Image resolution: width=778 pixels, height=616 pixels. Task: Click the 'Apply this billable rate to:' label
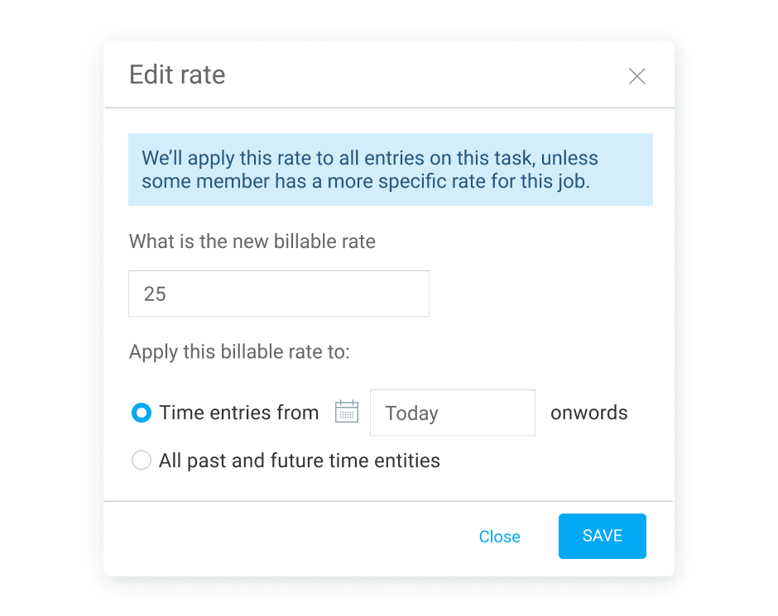(x=239, y=352)
